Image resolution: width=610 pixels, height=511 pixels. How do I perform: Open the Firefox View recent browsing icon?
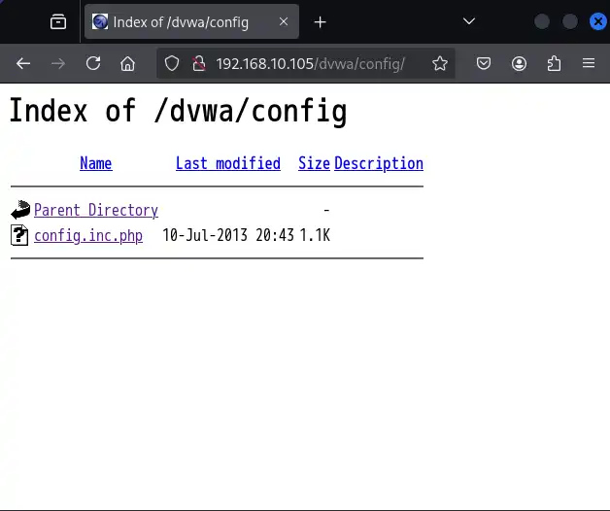(x=58, y=21)
